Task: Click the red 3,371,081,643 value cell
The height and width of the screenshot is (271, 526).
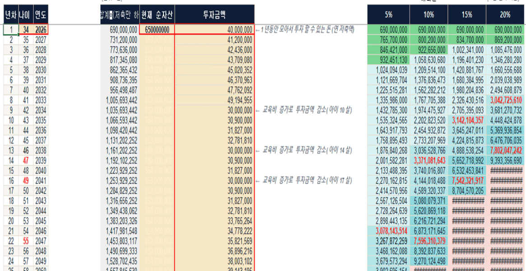Action: pos(429,160)
